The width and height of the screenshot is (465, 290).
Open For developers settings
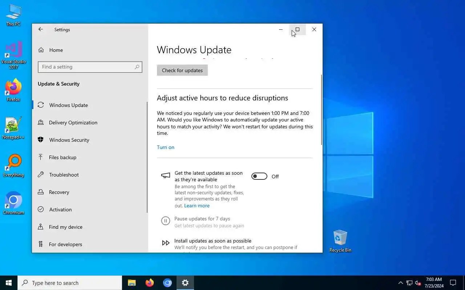[x=90, y=244]
